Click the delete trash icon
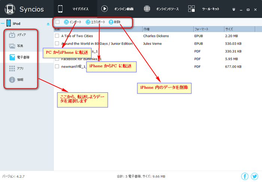This screenshot has width=262, height=182. [111, 22]
